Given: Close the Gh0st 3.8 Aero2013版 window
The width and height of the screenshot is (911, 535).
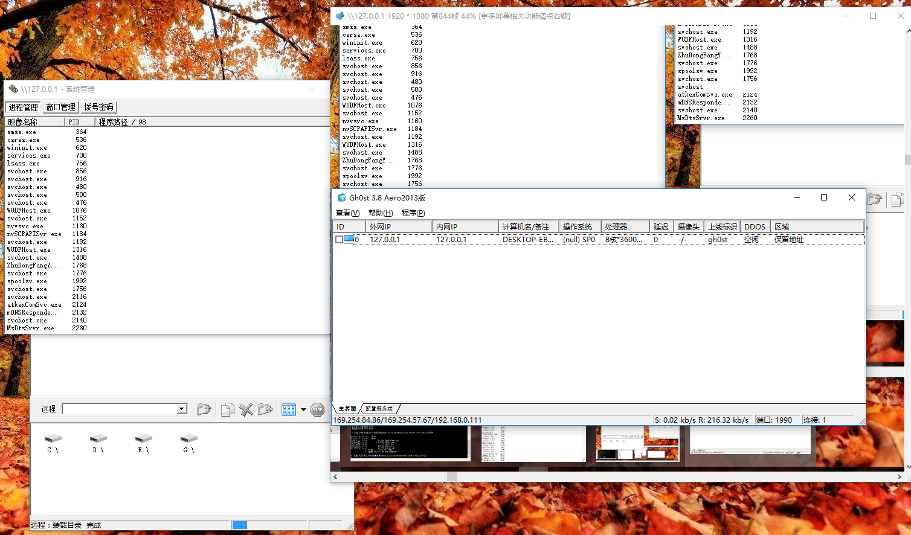Looking at the screenshot, I should (852, 197).
